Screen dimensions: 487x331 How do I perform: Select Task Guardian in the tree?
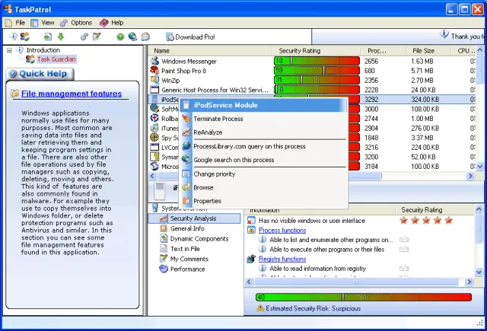coord(56,59)
